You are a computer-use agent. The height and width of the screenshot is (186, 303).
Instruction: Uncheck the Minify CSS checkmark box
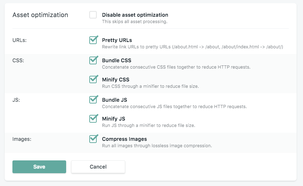(x=93, y=79)
